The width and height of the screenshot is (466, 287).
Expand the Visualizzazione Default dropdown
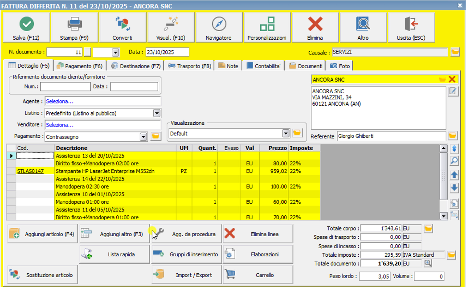point(286,133)
